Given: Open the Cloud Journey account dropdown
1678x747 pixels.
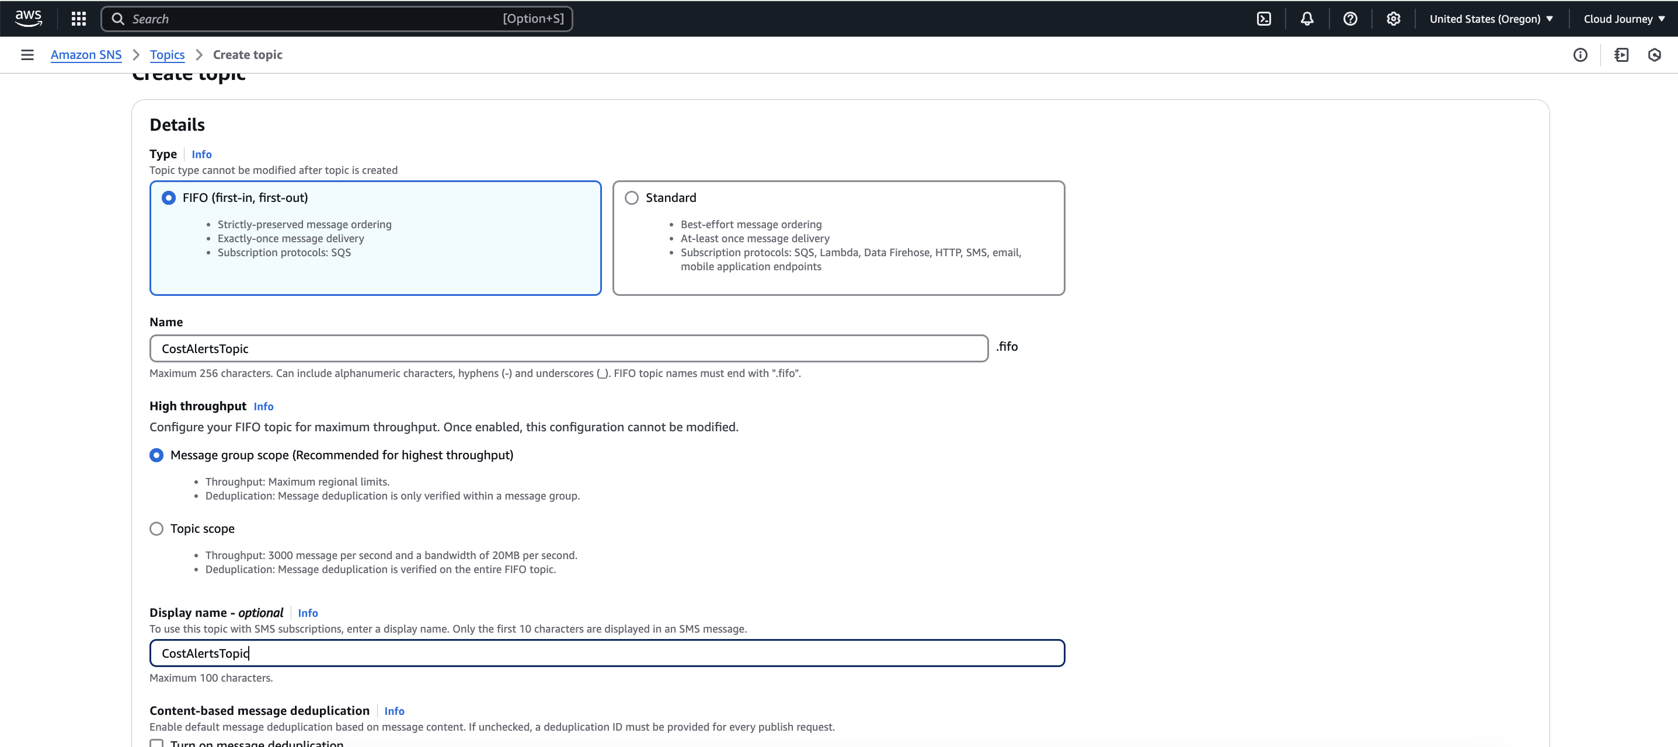Looking at the screenshot, I should pos(1624,19).
